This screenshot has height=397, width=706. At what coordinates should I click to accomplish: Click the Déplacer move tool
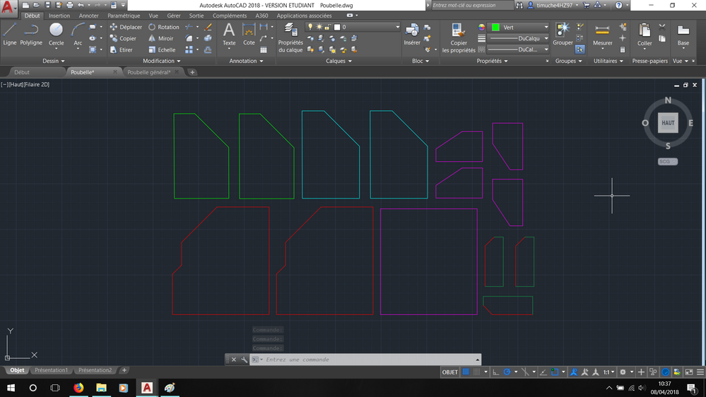click(126, 27)
